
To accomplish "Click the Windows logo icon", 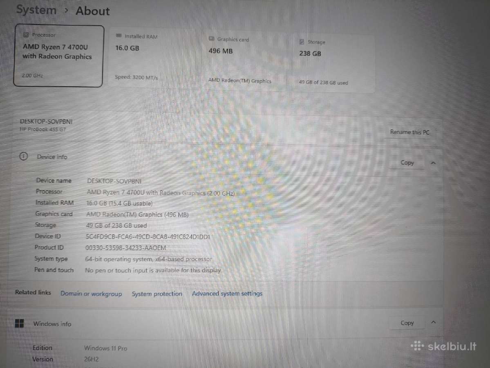I will (19, 323).
